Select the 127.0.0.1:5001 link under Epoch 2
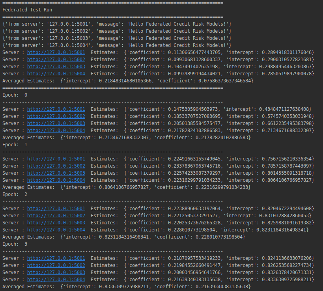This screenshot has width=323, height=291. tap(56, 208)
